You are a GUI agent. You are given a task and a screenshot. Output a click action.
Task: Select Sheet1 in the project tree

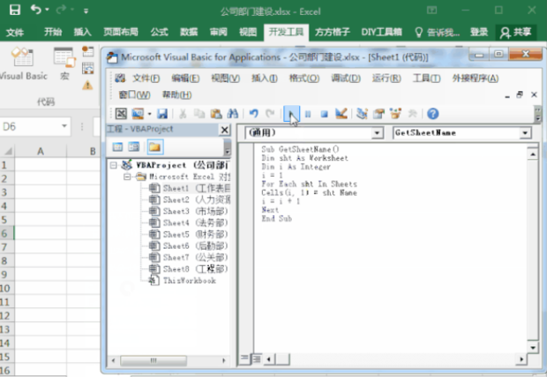(190, 189)
